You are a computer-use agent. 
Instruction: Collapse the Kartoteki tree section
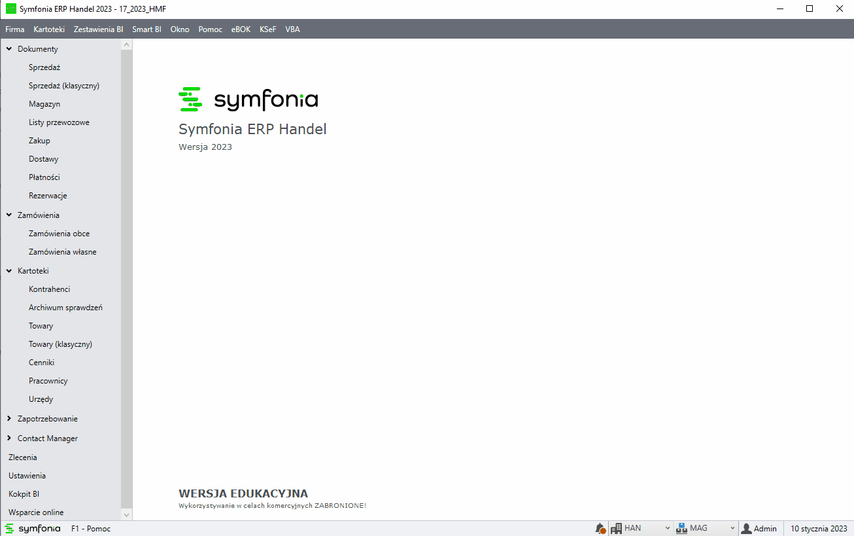9,270
